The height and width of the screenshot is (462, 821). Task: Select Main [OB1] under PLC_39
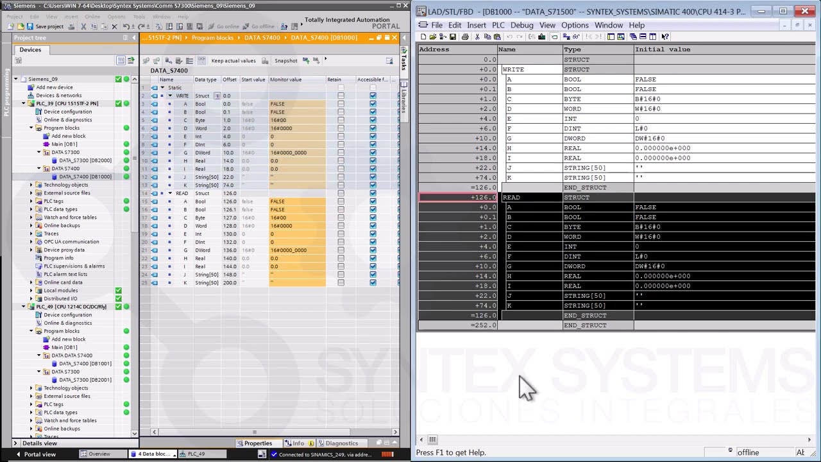point(64,144)
